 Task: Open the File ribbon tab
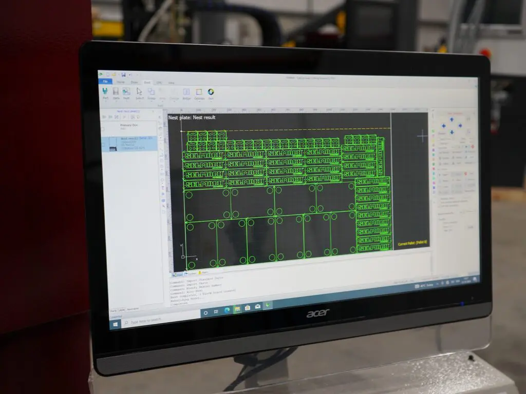105,82
